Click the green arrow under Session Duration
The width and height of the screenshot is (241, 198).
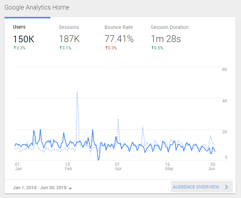(x=152, y=48)
